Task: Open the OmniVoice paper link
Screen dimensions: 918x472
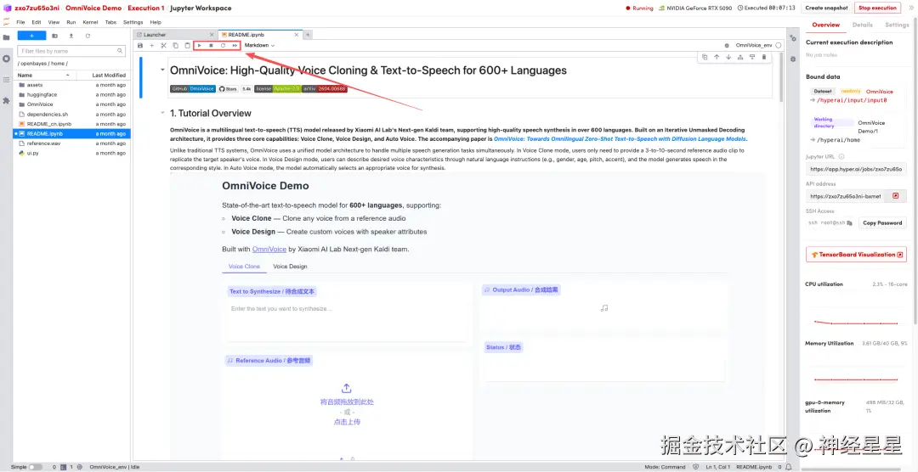Action: click(x=620, y=139)
